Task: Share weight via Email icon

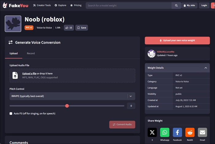Action: pos(202,132)
